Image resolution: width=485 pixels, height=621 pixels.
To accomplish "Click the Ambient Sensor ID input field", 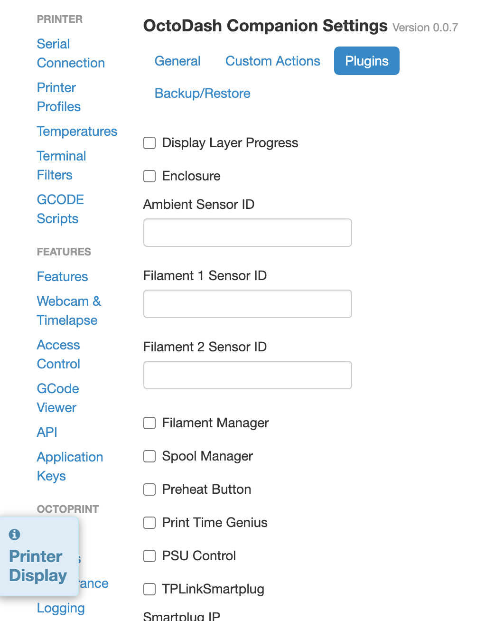I will click(247, 233).
